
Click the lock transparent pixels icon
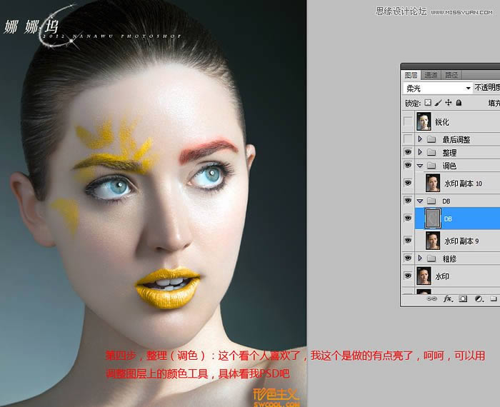click(x=428, y=103)
